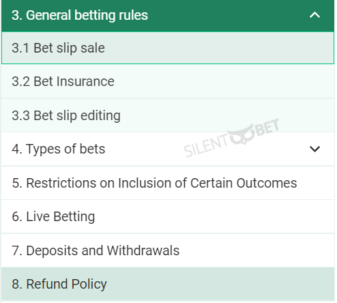Viewport: 337px width, 303px height.
Task: Select 8. Refund Policy
Action: [168, 284]
